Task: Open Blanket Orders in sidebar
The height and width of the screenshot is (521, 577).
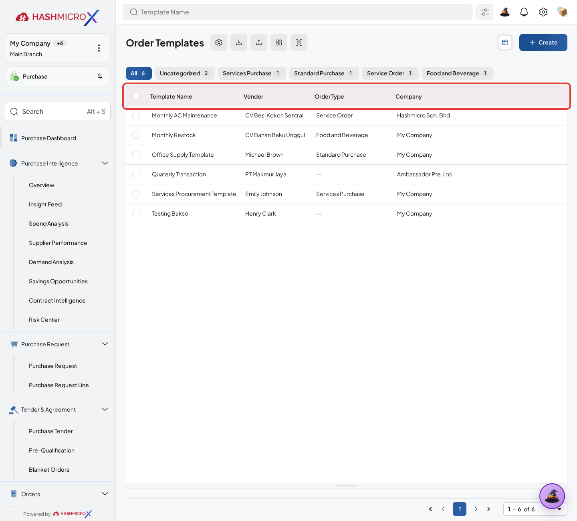Action: point(49,470)
